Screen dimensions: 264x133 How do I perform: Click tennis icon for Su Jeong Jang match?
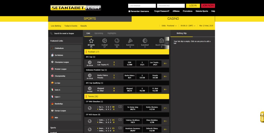click(x=90, y=108)
